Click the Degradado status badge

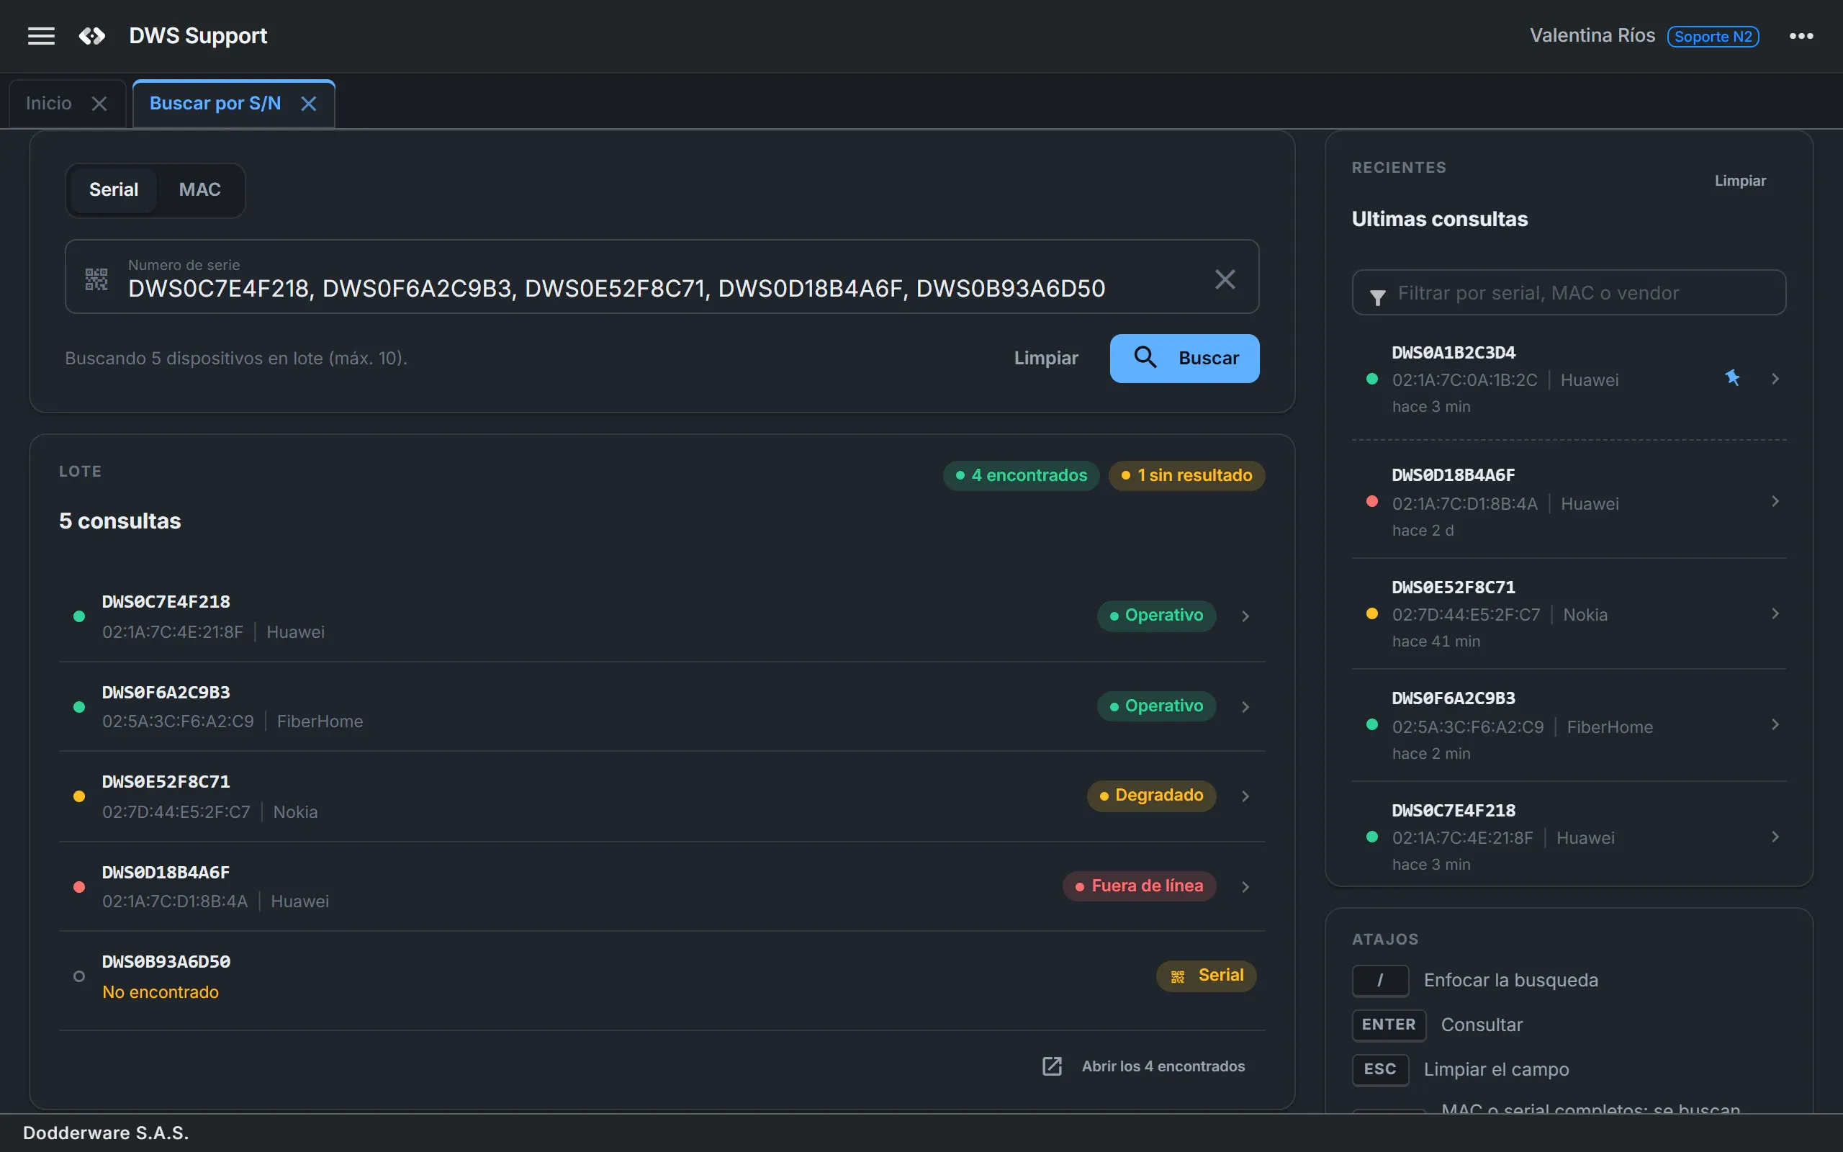pos(1150,796)
